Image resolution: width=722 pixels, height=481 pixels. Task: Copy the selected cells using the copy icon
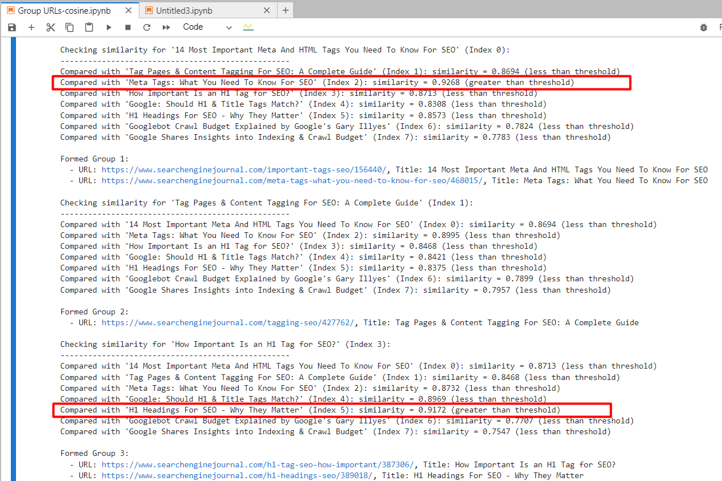tap(69, 27)
